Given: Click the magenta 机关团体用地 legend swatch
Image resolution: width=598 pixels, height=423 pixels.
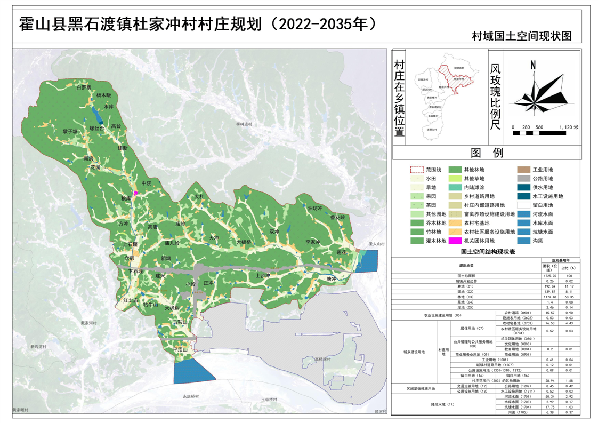Looking at the screenshot, I should [x=455, y=241].
